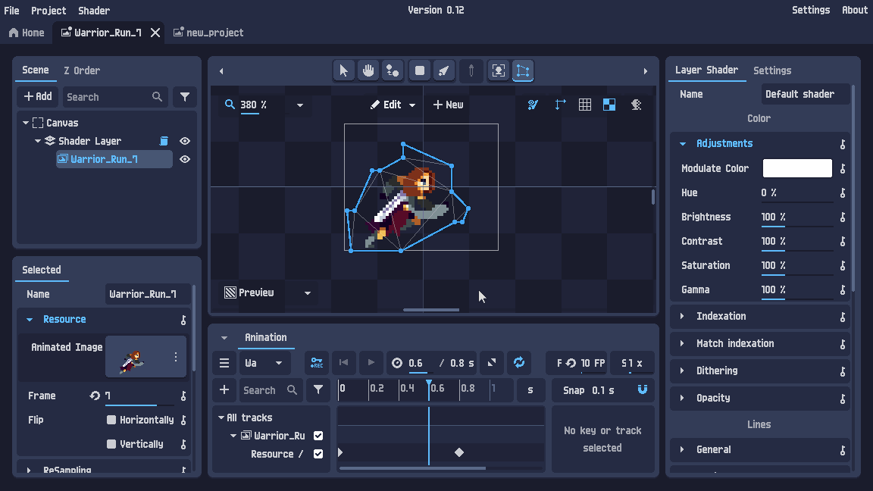
Task: Switch to the Z Order tab
Action: tap(82, 70)
